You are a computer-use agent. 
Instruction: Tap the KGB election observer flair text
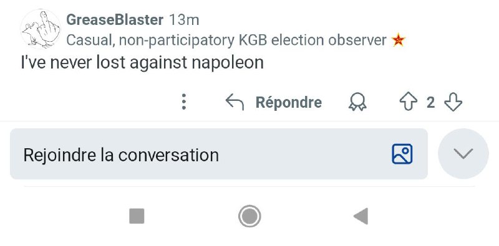[226, 40]
